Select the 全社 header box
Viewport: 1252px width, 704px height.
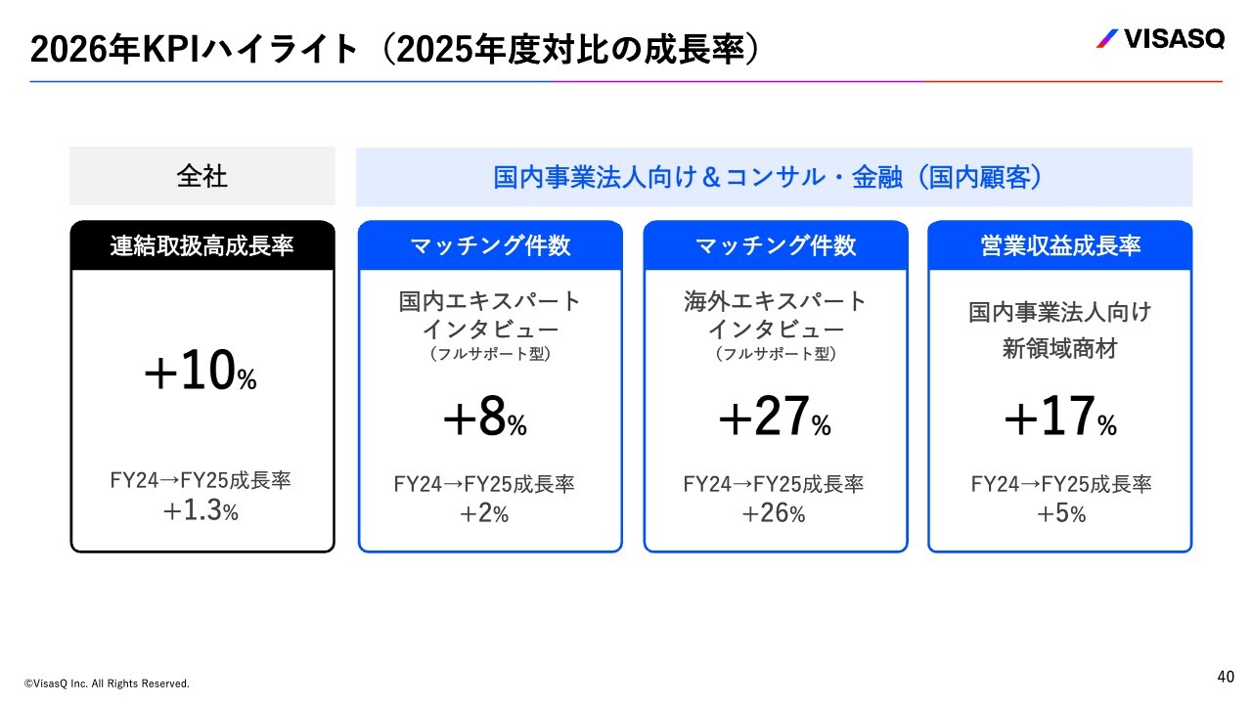pos(201,176)
